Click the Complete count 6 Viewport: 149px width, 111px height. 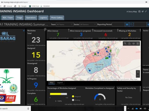36,99
